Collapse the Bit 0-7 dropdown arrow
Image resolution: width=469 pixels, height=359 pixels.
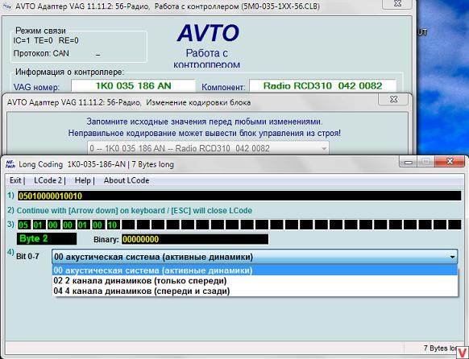[452, 257]
